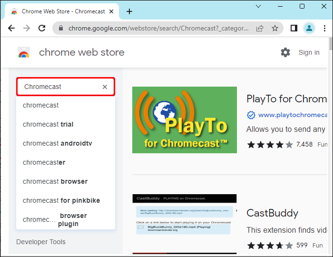Screen dimensions: 333x257
Task: Open the Chrome profile avatar
Action: 310,28
